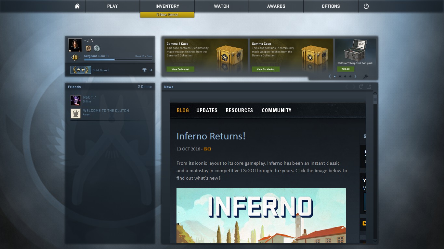Click the News scrollbar down arrow
The width and height of the screenshot is (444, 249).
coord(375,241)
